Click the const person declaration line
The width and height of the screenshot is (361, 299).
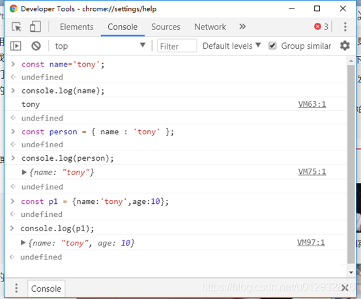point(98,132)
